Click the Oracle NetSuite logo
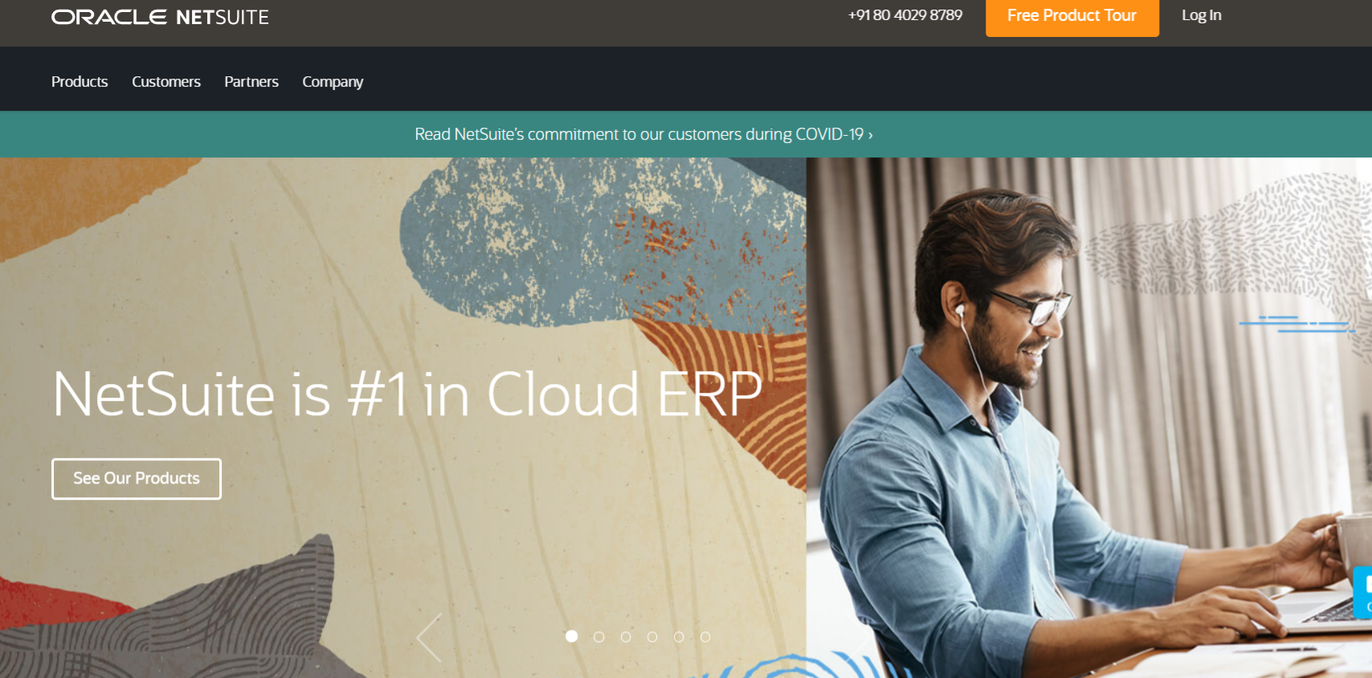The width and height of the screenshot is (1372, 678). click(x=160, y=17)
